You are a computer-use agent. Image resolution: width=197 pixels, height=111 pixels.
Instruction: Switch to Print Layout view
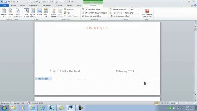[x=156, y=103]
